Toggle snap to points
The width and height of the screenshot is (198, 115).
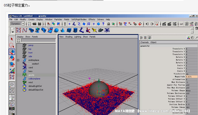[130, 24]
